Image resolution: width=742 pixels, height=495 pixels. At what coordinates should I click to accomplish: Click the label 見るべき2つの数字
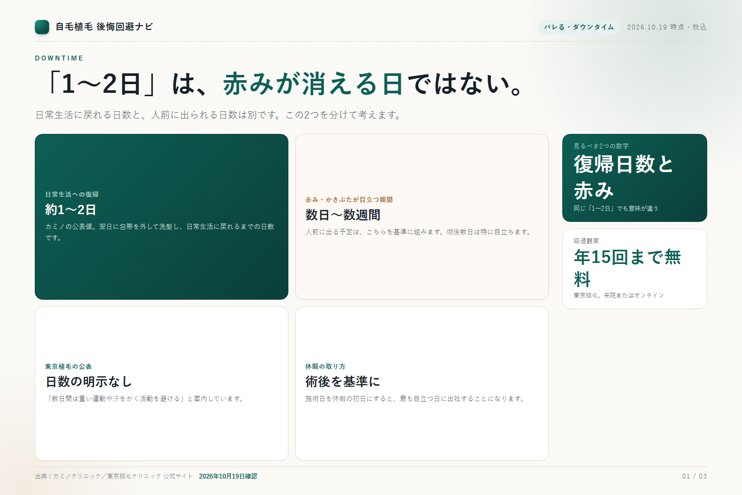(x=601, y=146)
